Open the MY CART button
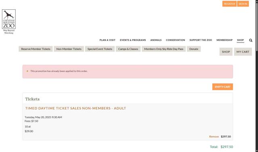The image size is (258, 152). (243, 52)
